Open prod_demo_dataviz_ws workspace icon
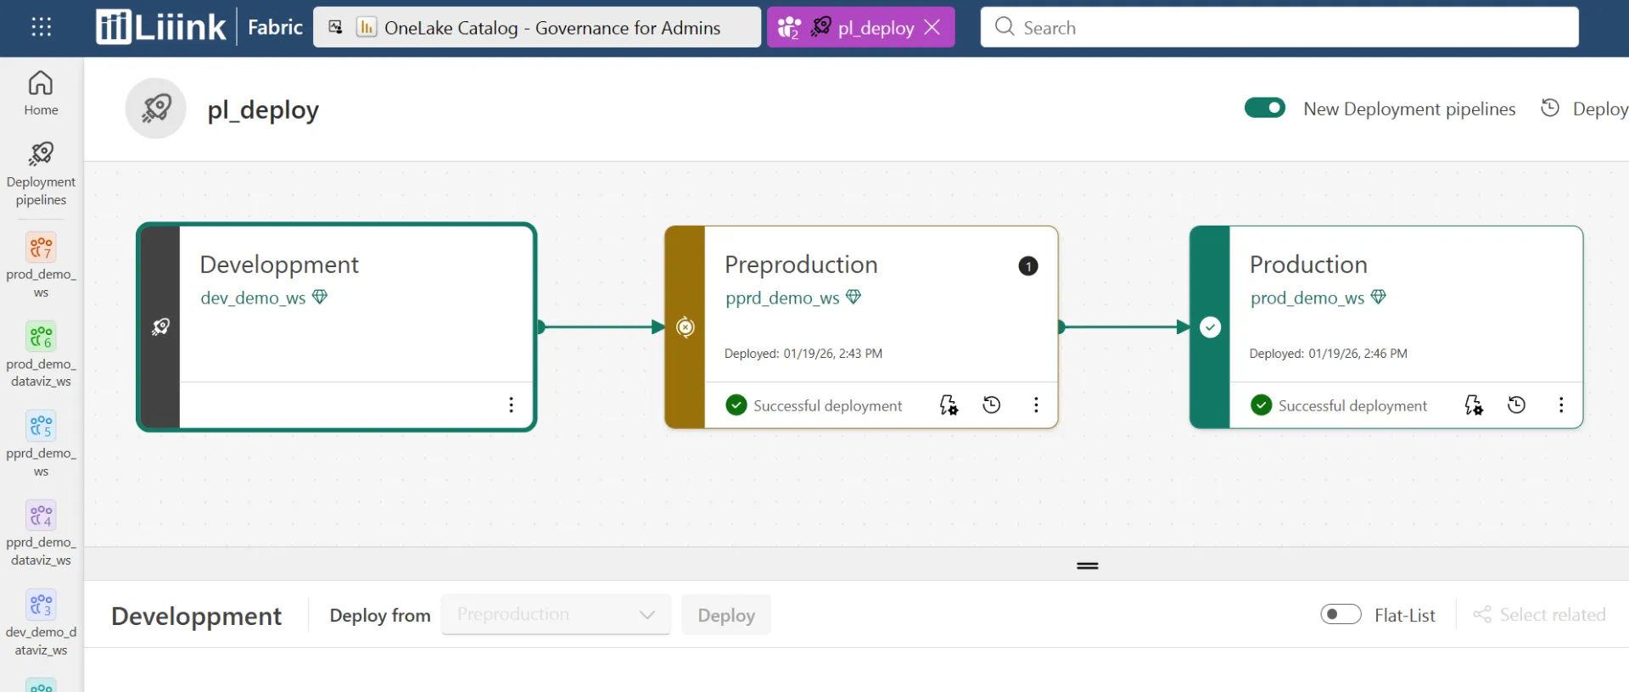 [x=41, y=337]
